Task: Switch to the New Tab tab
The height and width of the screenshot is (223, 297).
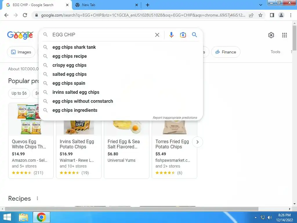Action: (x=106, y=5)
